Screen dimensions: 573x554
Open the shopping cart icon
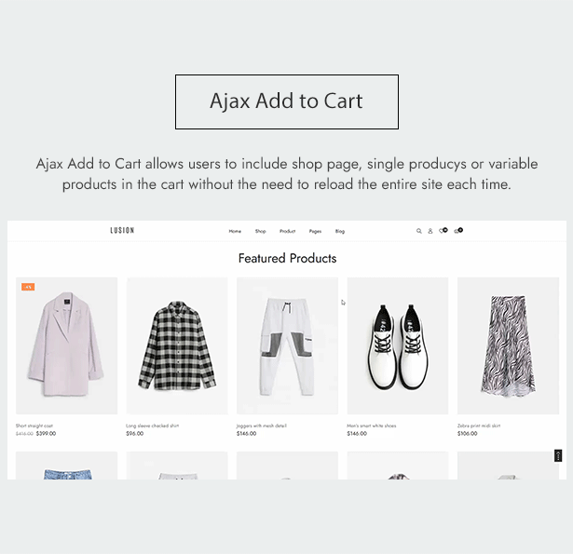point(458,230)
